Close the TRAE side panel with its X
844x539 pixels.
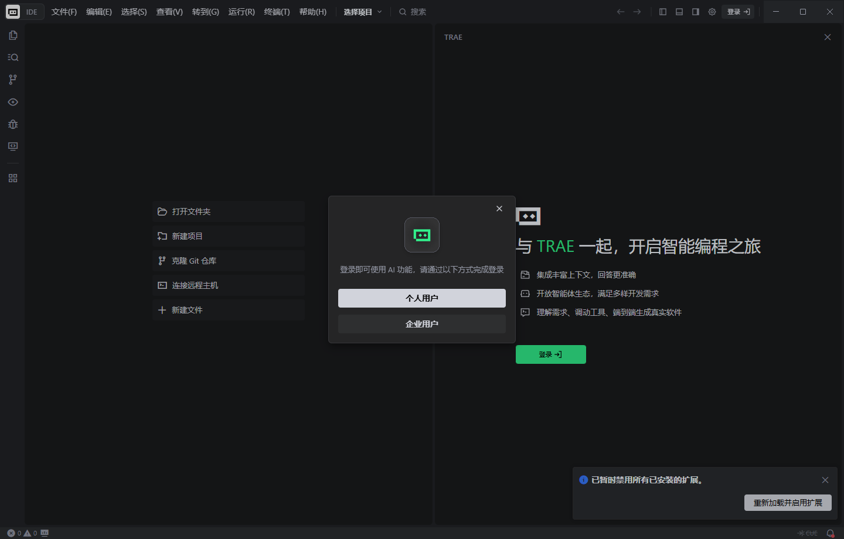tap(828, 37)
